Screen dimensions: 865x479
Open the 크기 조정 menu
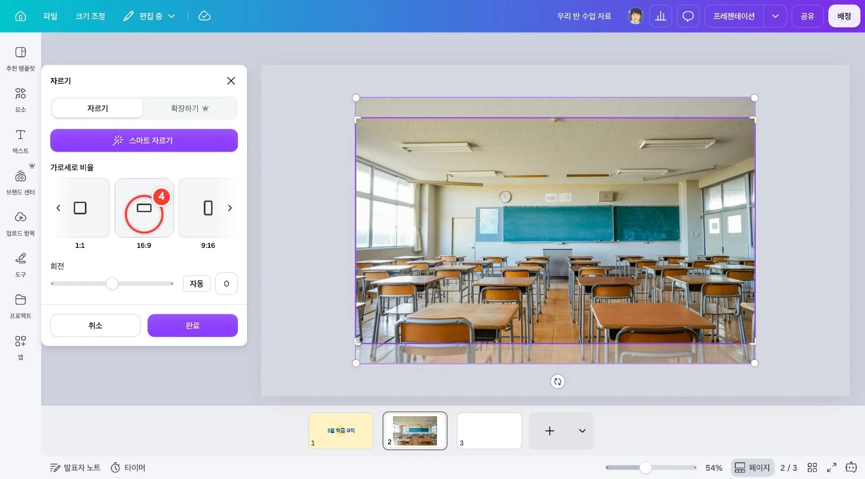coord(90,16)
